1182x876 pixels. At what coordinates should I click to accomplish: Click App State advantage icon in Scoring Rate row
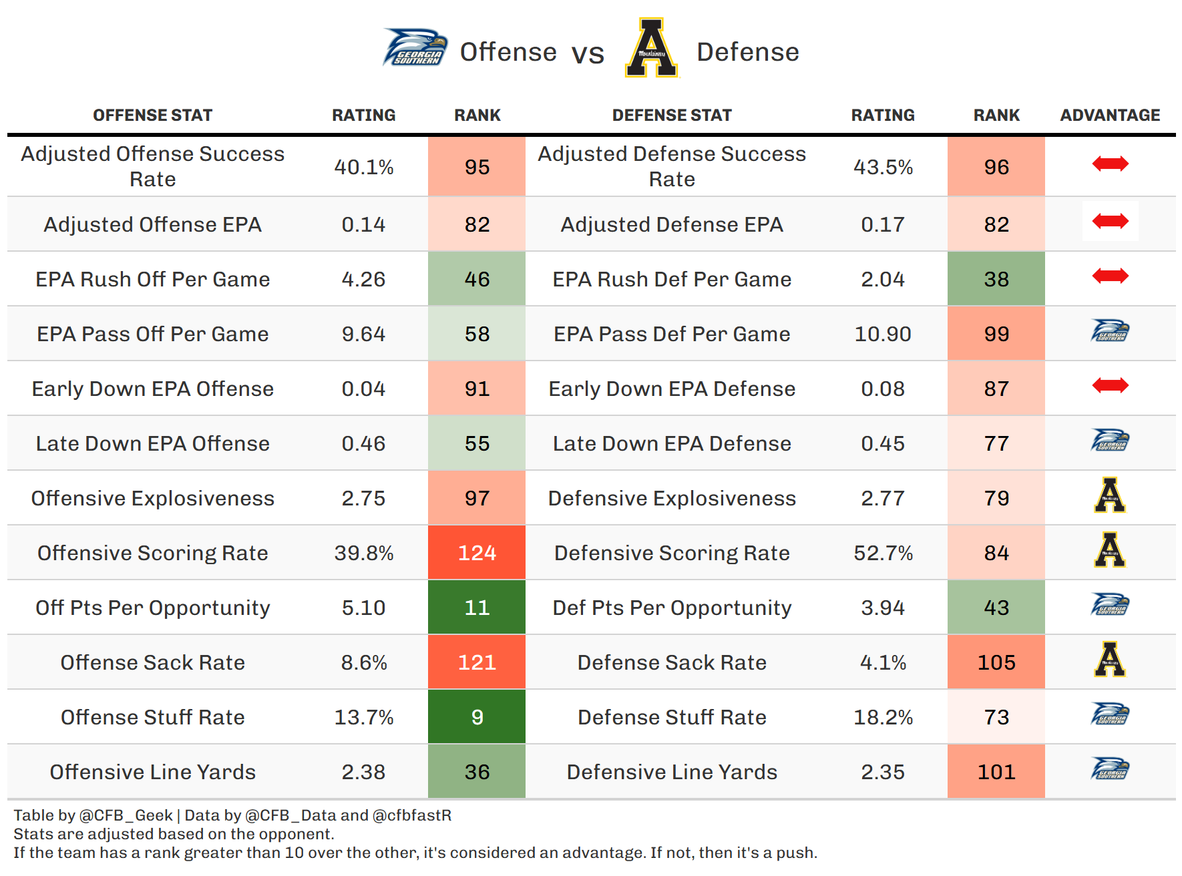click(x=1110, y=550)
